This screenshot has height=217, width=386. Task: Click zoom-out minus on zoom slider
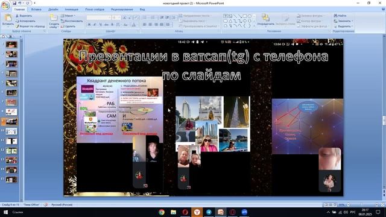[x=349, y=205]
